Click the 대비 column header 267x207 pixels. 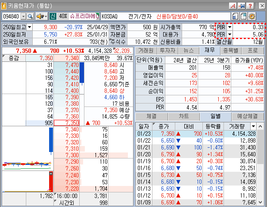click(189, 126)
